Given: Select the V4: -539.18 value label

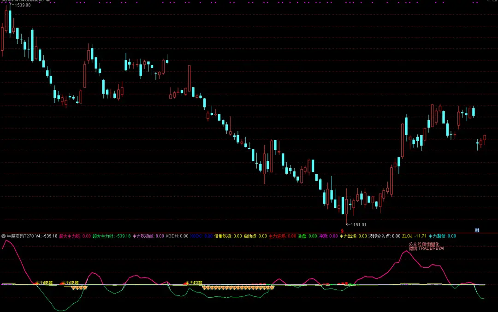Looking at the screenshot, I should pos(47,236).
